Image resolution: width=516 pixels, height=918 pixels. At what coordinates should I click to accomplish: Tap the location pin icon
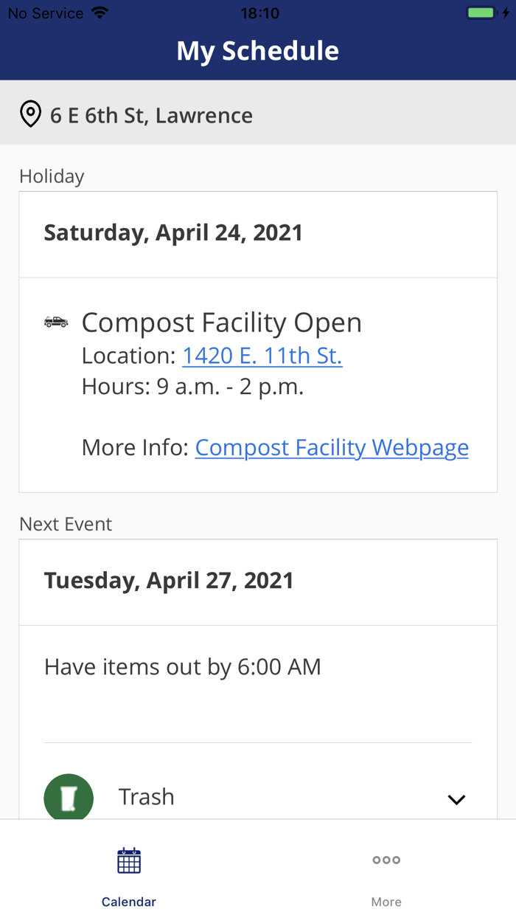tap(29, 114)
